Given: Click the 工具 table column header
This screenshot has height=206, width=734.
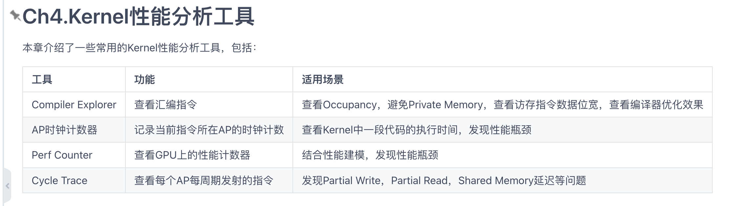Looking at the screenshot, I should coord(42,79).
